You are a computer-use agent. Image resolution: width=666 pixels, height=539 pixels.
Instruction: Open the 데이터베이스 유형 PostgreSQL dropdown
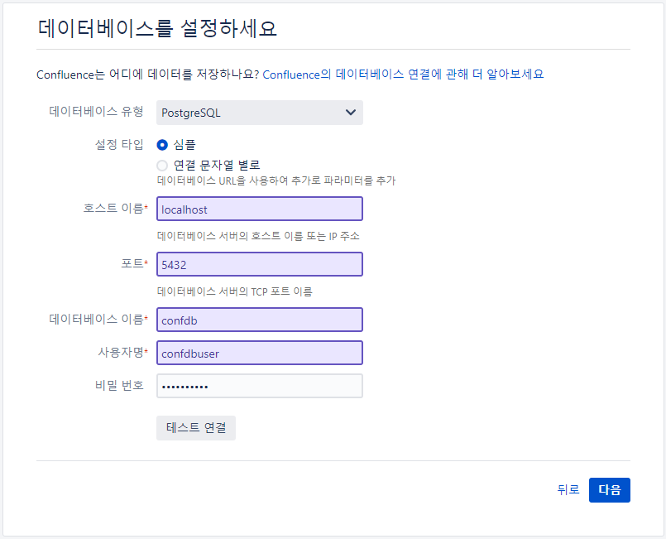tap(260, 113)
